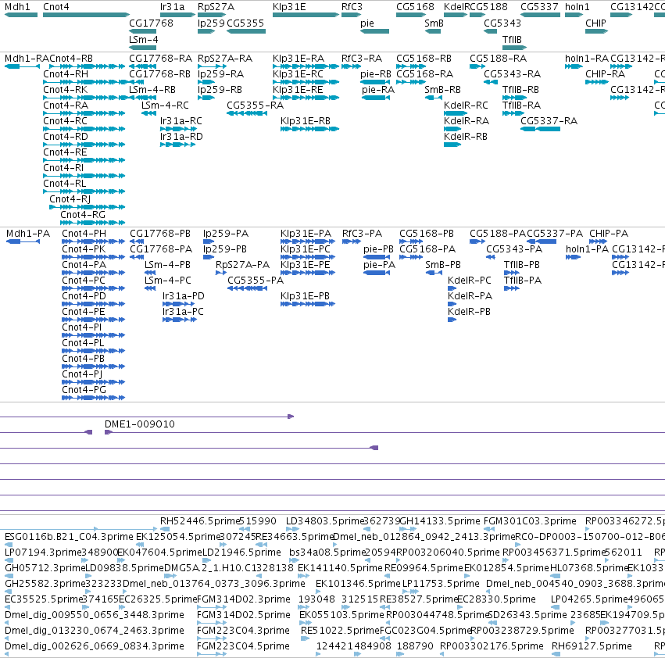Open the Ip259 gene label
665x658 pixels.
coord(211,23)
